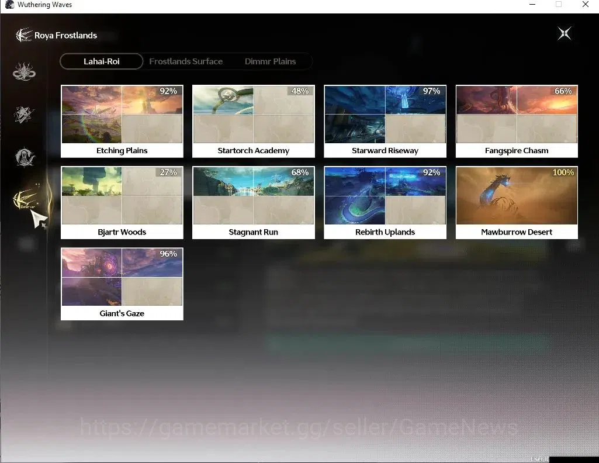Switch to the Lahai-Roi tab
Viewport: 599px width, 463px height.
pyautogui.click(x=102, y=61)
